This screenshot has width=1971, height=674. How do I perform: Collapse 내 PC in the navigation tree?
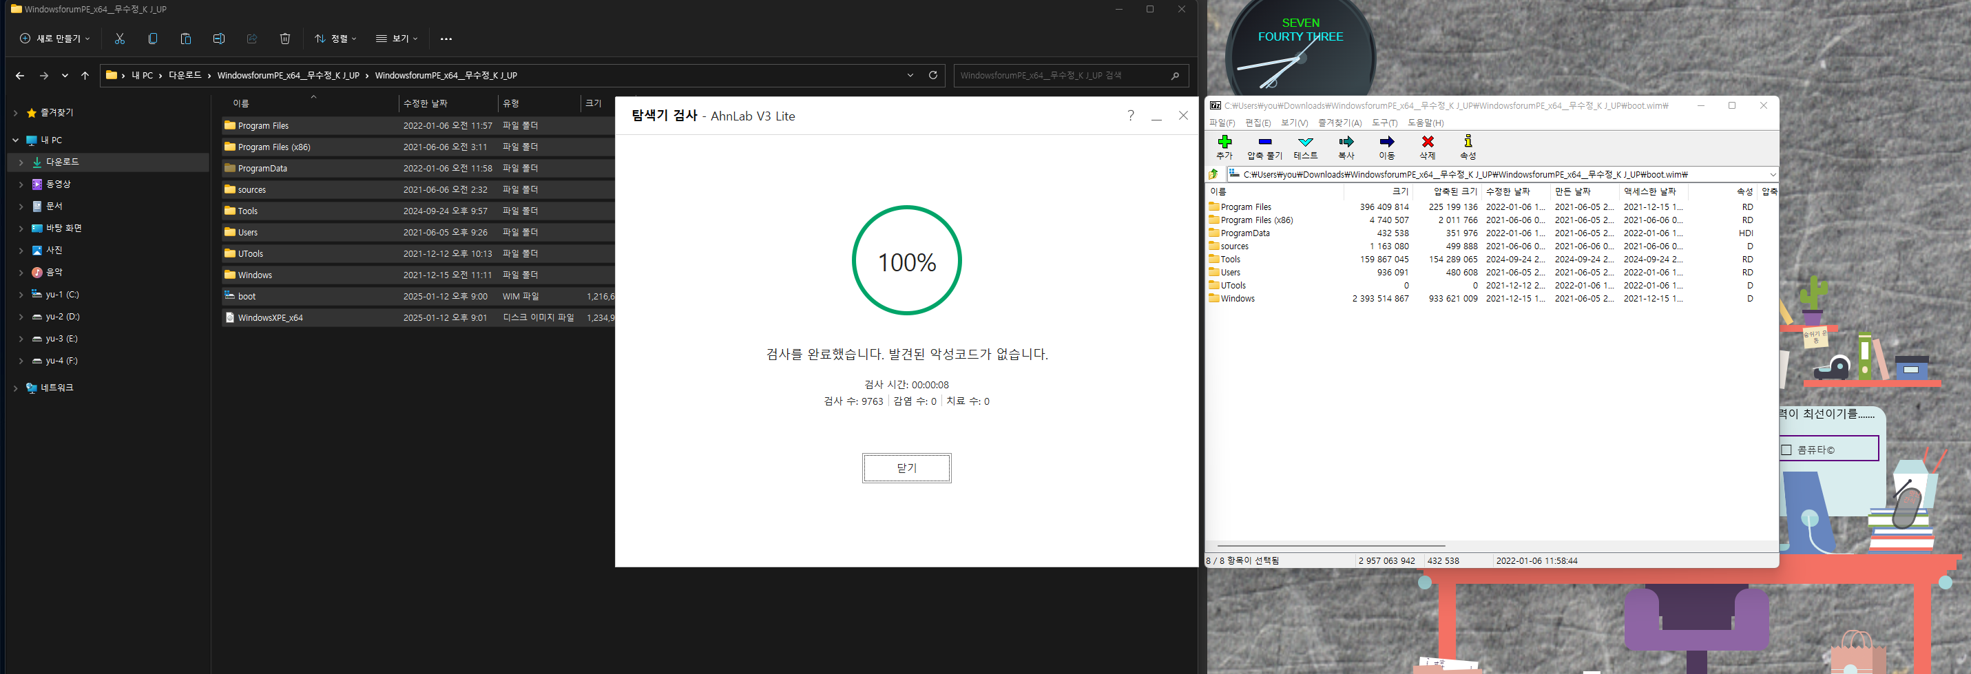click(x=15, y=140)
